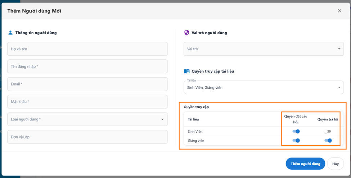Click the shield icon beside Vai trò người dùng
The width and height of the screenshot is (351, 178).
point(186,33)
